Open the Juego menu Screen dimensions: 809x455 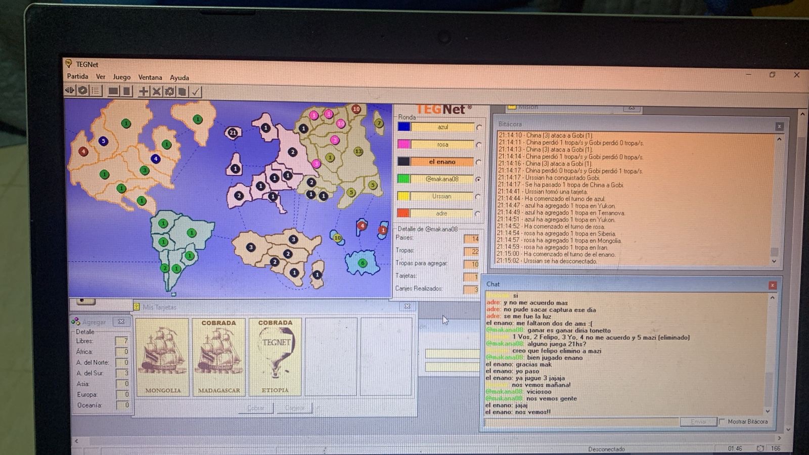click(121, 77)
